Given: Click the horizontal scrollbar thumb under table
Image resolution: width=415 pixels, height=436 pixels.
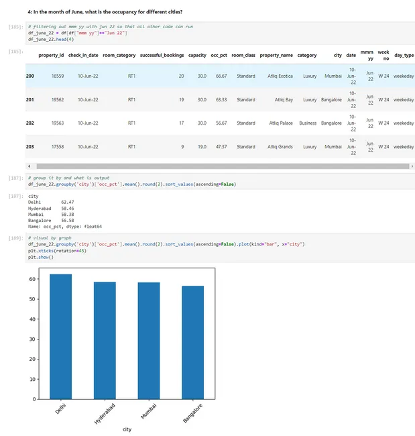Looking at the screenshot, I should pos(223,166).
